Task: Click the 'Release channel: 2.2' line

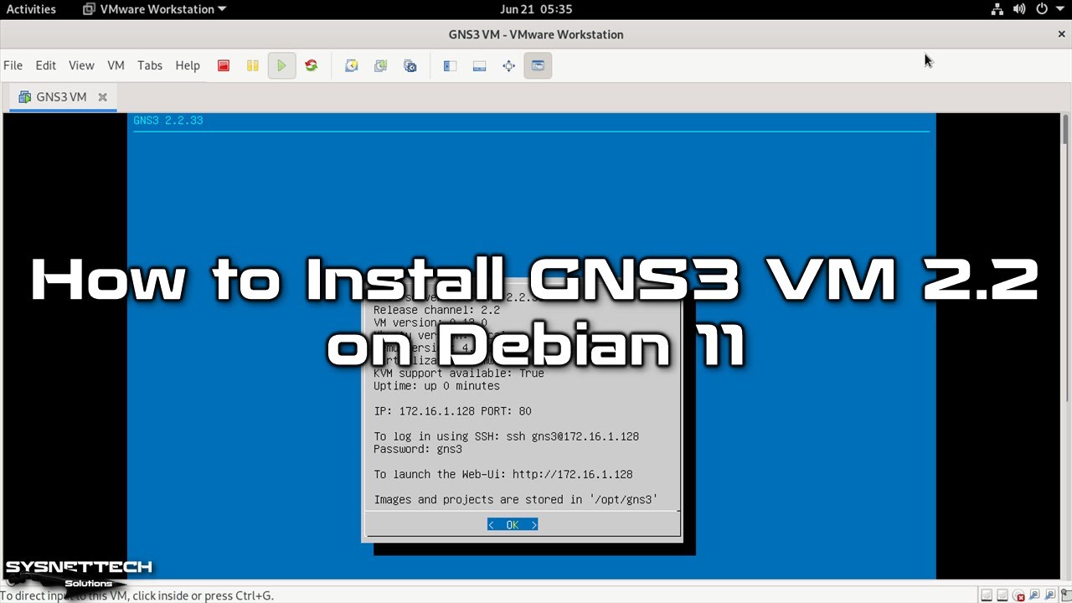Action: (436, 311)
